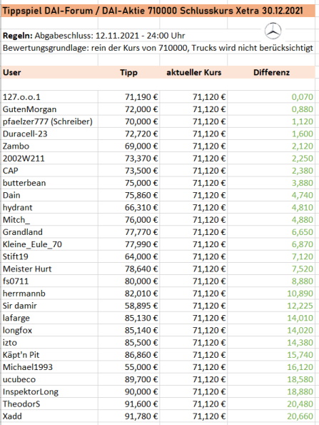The height and width of the screenshot is (425, 319).
Task: Click GutenMorgan's tip value 72,000 €
Action: click(128, 109)
